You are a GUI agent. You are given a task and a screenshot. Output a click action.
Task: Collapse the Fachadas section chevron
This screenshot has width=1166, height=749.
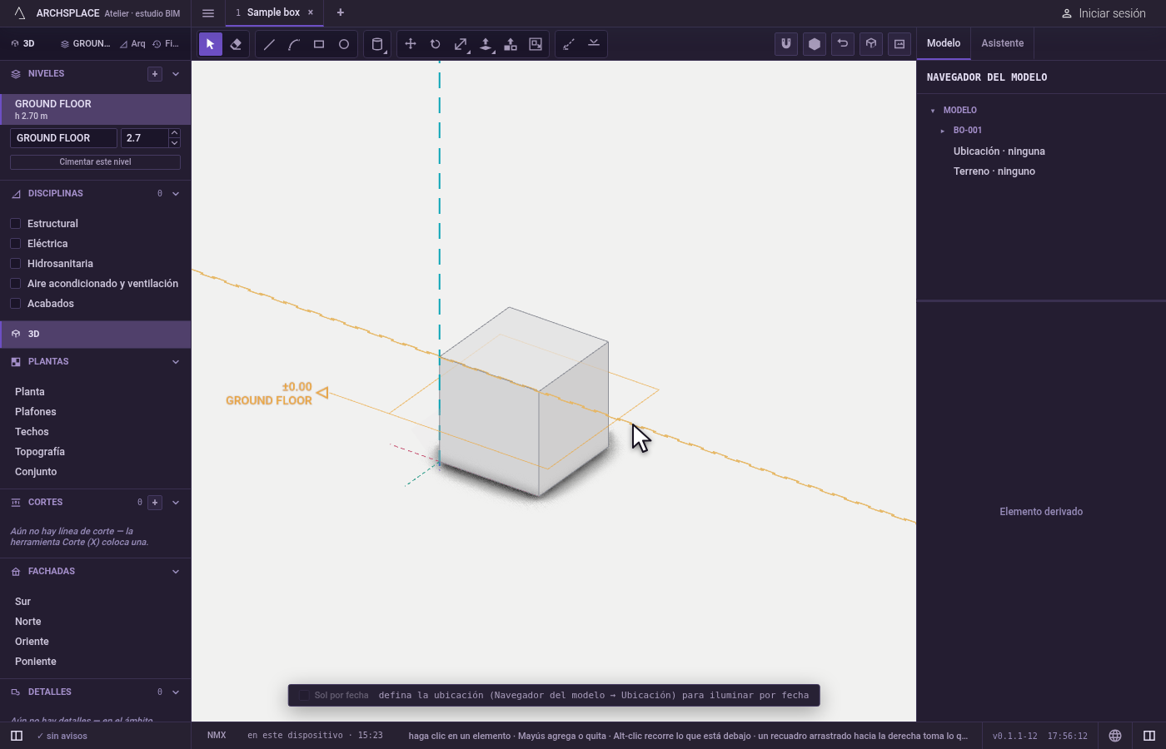tap(176, 572)
